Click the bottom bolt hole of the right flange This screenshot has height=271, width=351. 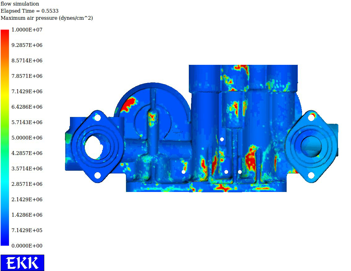tap(311, 175)
